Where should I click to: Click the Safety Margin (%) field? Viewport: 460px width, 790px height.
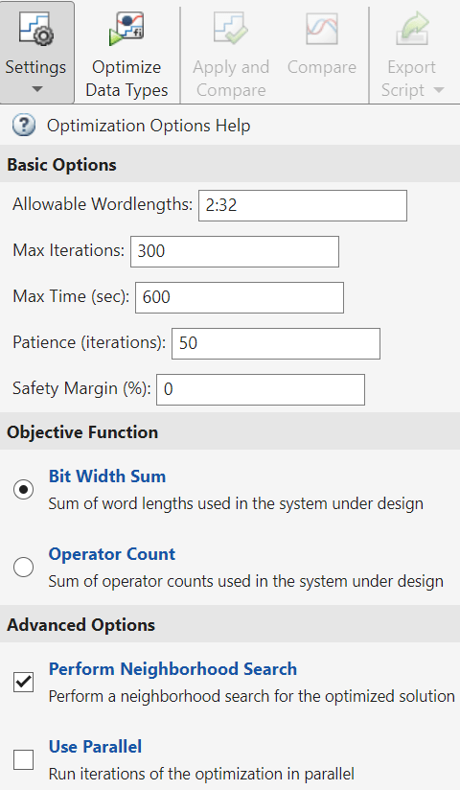pos(261,389)
